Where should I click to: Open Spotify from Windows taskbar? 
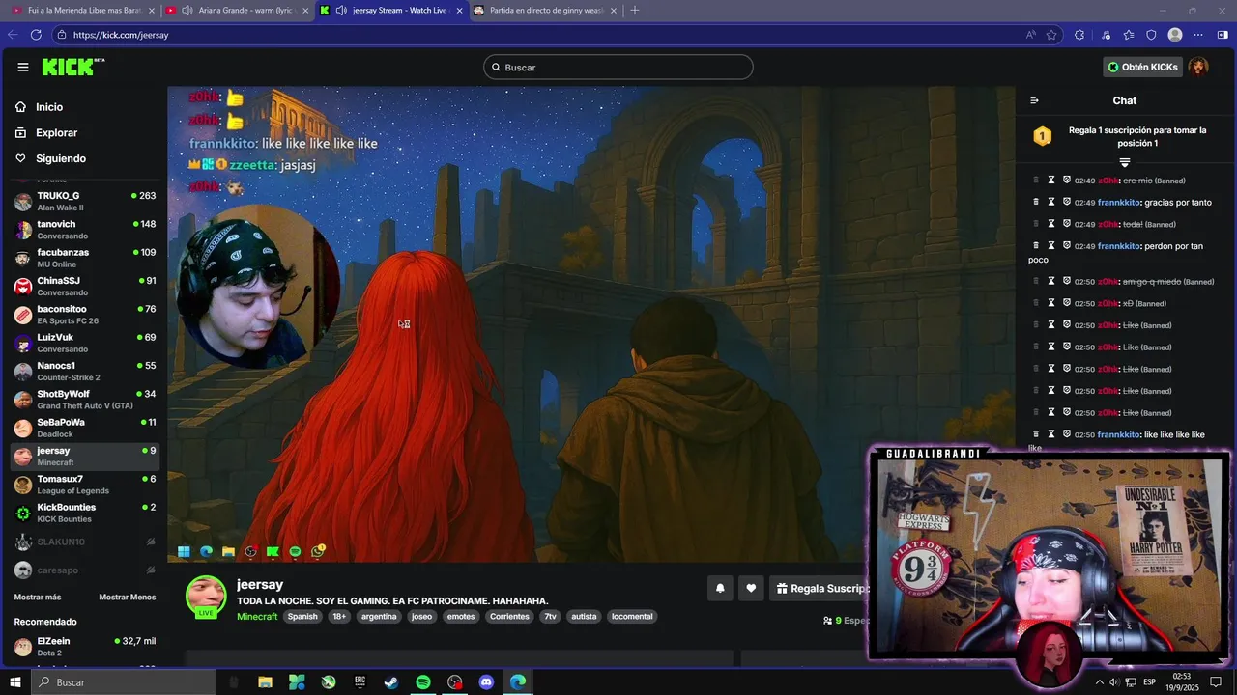[423, 682]
